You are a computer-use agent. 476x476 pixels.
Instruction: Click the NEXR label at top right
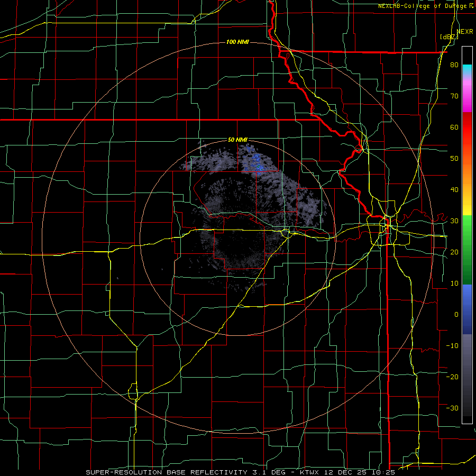(x=464, y=32)
